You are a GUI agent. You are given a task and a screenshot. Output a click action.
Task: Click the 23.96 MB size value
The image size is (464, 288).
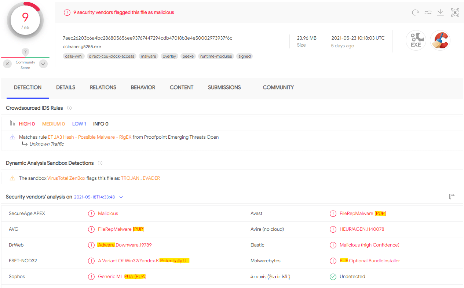307,38
